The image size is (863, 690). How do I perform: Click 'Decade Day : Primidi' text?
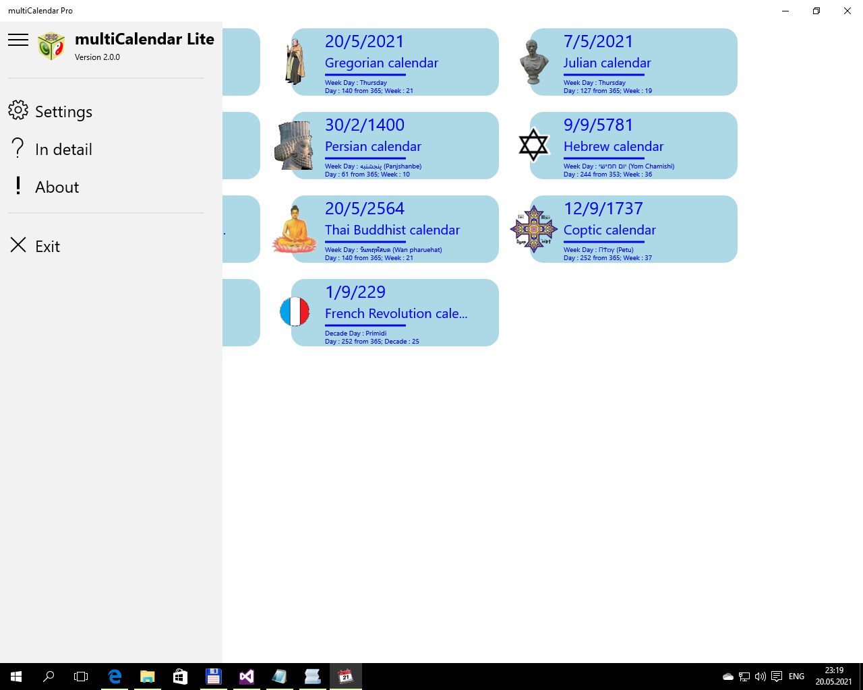pos(356,334)
